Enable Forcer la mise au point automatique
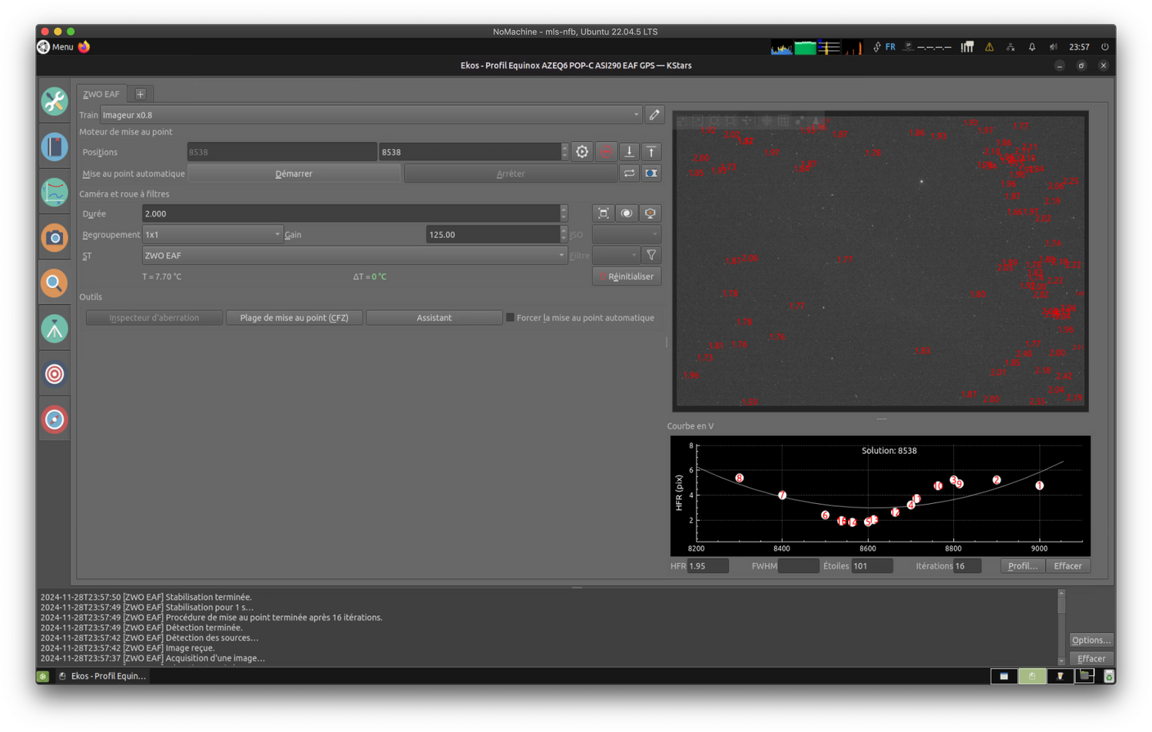This screenshot has width=1152, height=732. coord(510,318)
